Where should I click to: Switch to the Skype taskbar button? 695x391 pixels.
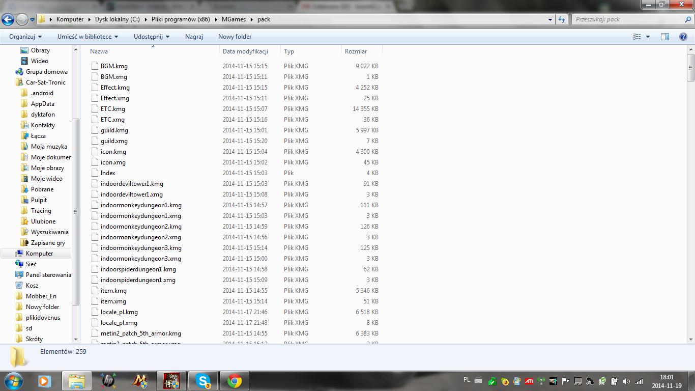click(203, 380)
